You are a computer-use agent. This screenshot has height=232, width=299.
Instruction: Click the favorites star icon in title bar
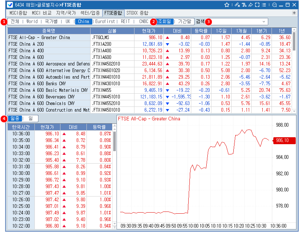(x=227, y=5)
